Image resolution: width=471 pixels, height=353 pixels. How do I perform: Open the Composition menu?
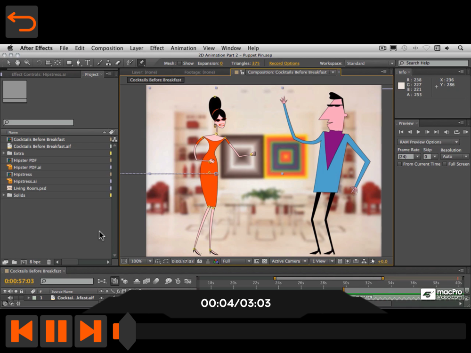107,48
